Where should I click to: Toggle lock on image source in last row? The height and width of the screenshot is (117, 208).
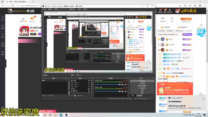pos(92,93)
